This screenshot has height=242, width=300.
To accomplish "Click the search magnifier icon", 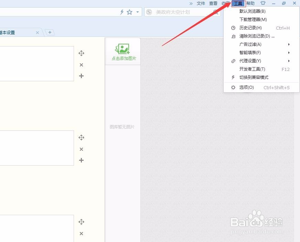I will click(x=216, y=12).
